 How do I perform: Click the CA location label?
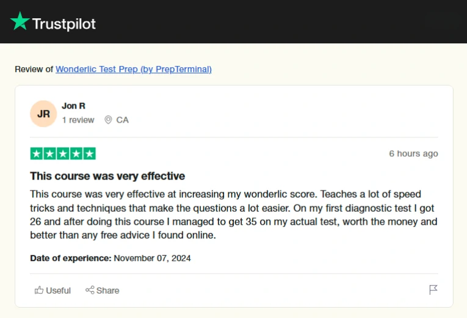point(122,120)
